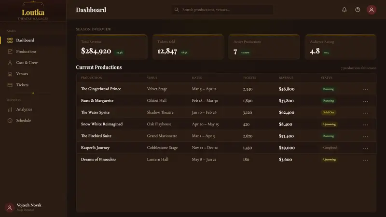386x217 pixels.
Task: Click Vojtech Novak's avatar icon
Action: point(10,208)
